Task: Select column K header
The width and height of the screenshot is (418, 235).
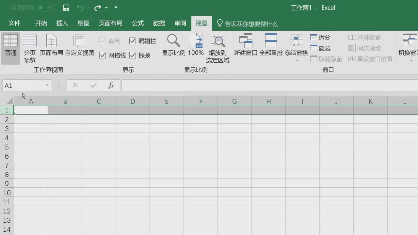Action: 370,102
